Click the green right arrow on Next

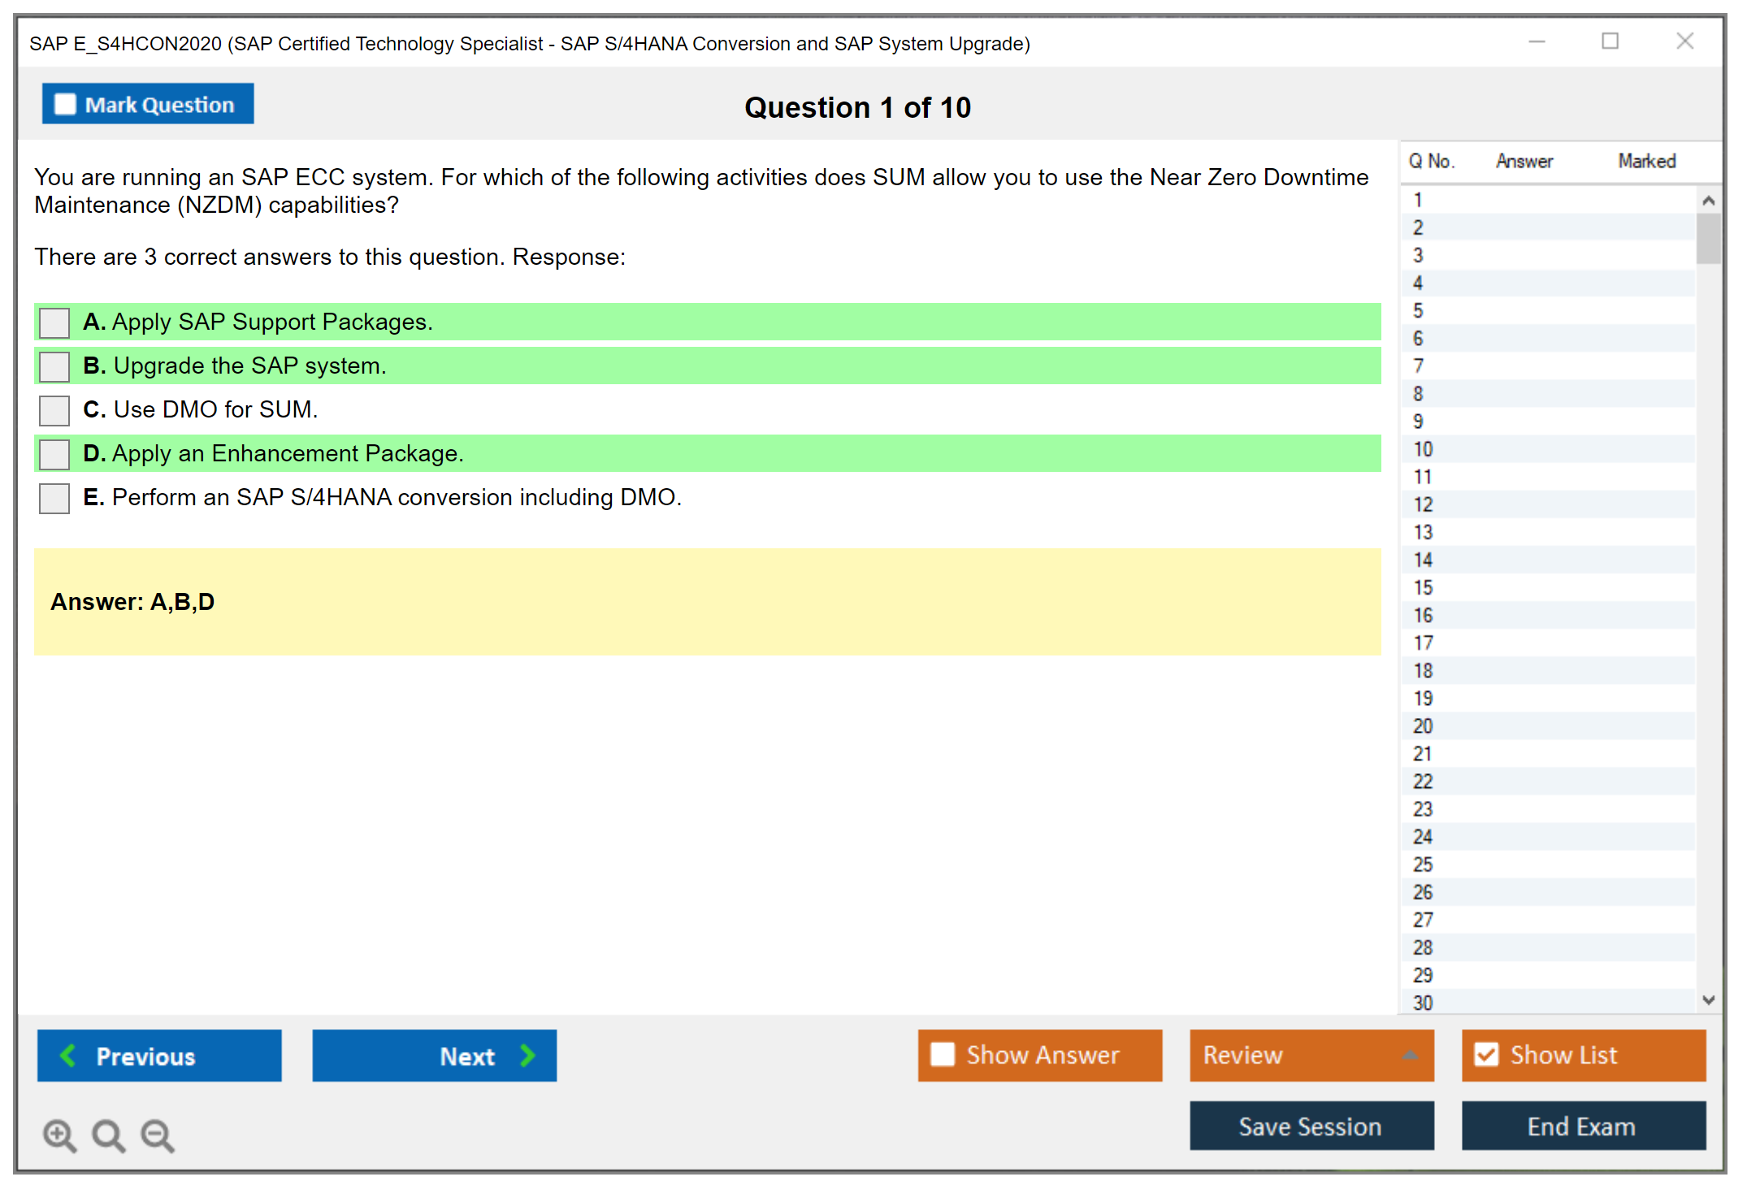tap(527, 1055)
